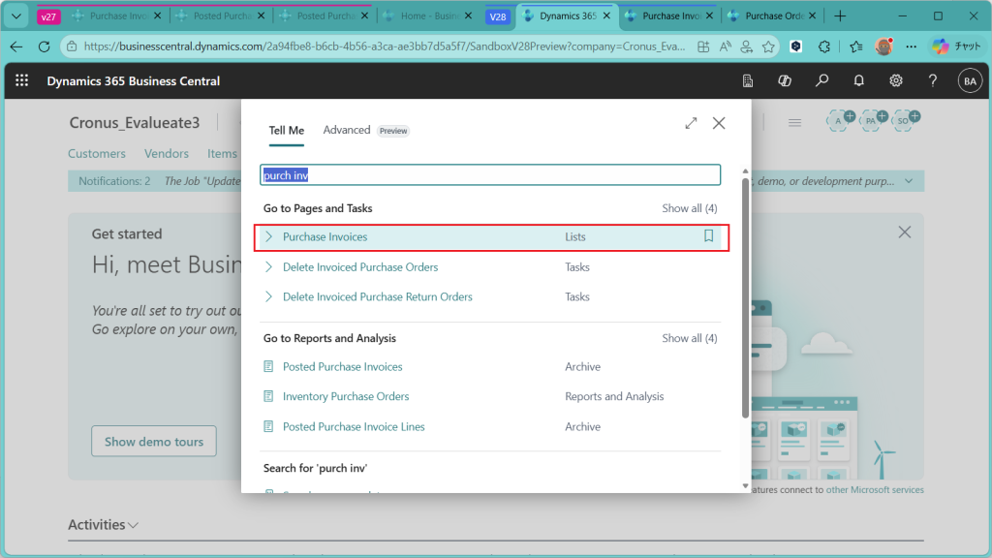992x558 pixels.
Task: Close the Tell Me dialog
Action: (719, 123)
